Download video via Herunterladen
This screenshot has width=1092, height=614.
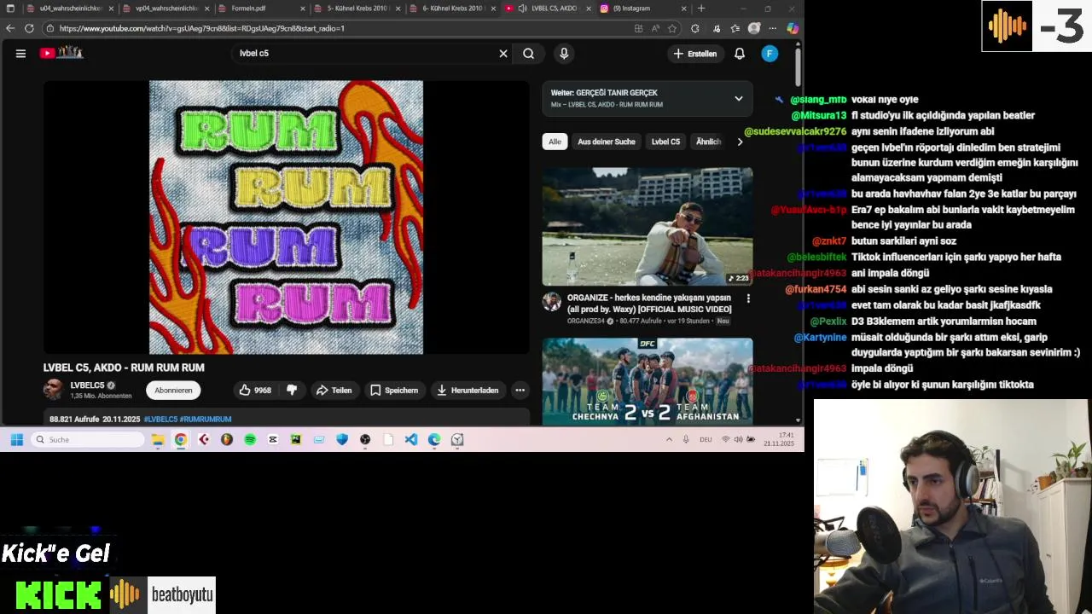pos(468,390)
